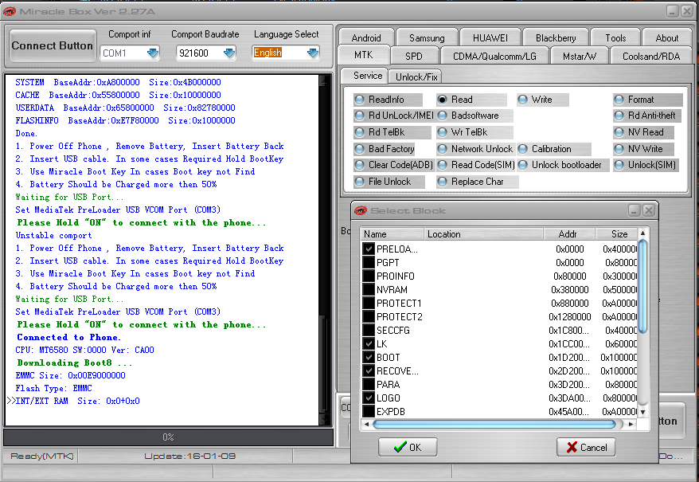The height and width of the screenshot is (482, 699).
Task: Click the Connect Button
Action: [x=53, y=45]
